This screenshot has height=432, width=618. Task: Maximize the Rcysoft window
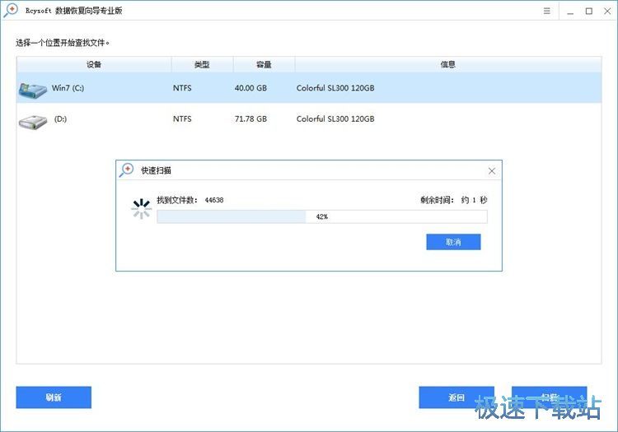(x=589, y=11)
